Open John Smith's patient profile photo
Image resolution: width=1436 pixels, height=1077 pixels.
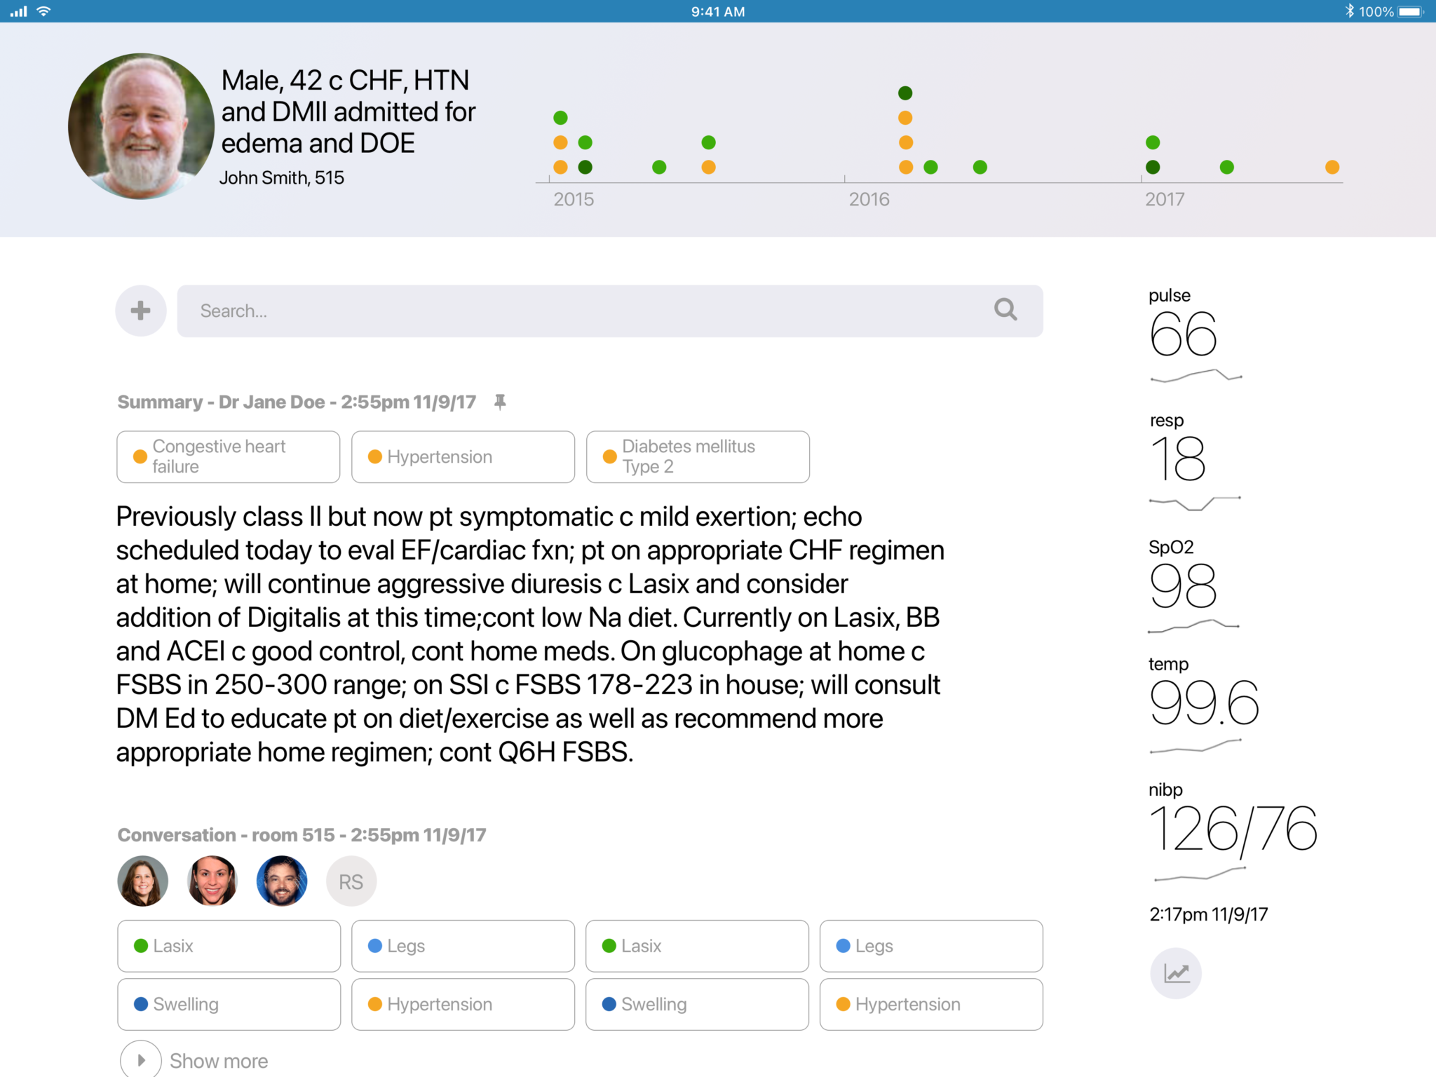click(x=141, y=126)
